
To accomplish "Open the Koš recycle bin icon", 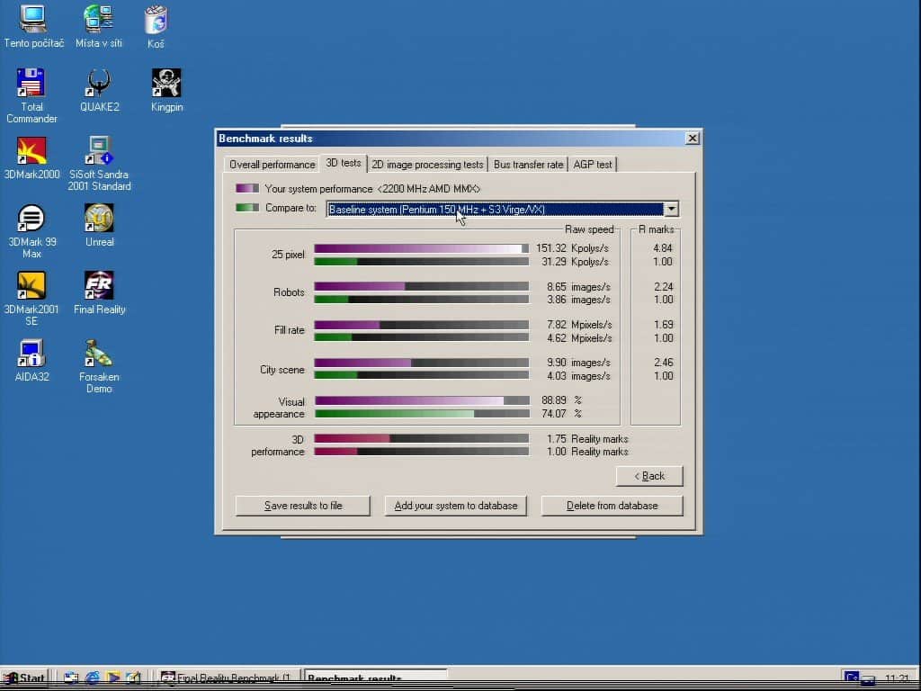I will (x=156, y=21).
